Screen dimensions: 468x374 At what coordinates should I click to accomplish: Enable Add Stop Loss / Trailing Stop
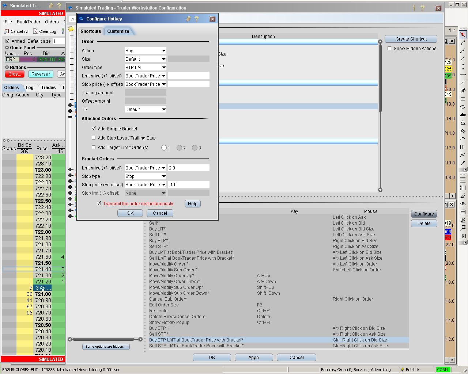(x=94, y=138)
